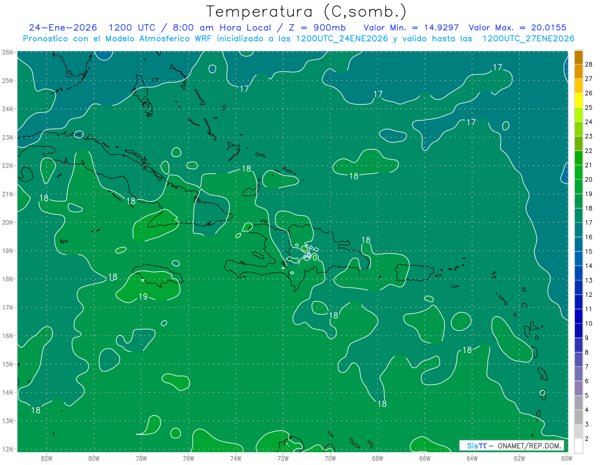The height and width of the screenshot is (465, 602).
Task: Click the 'Sisπ' logo text
Action: [x=477, y=445]
